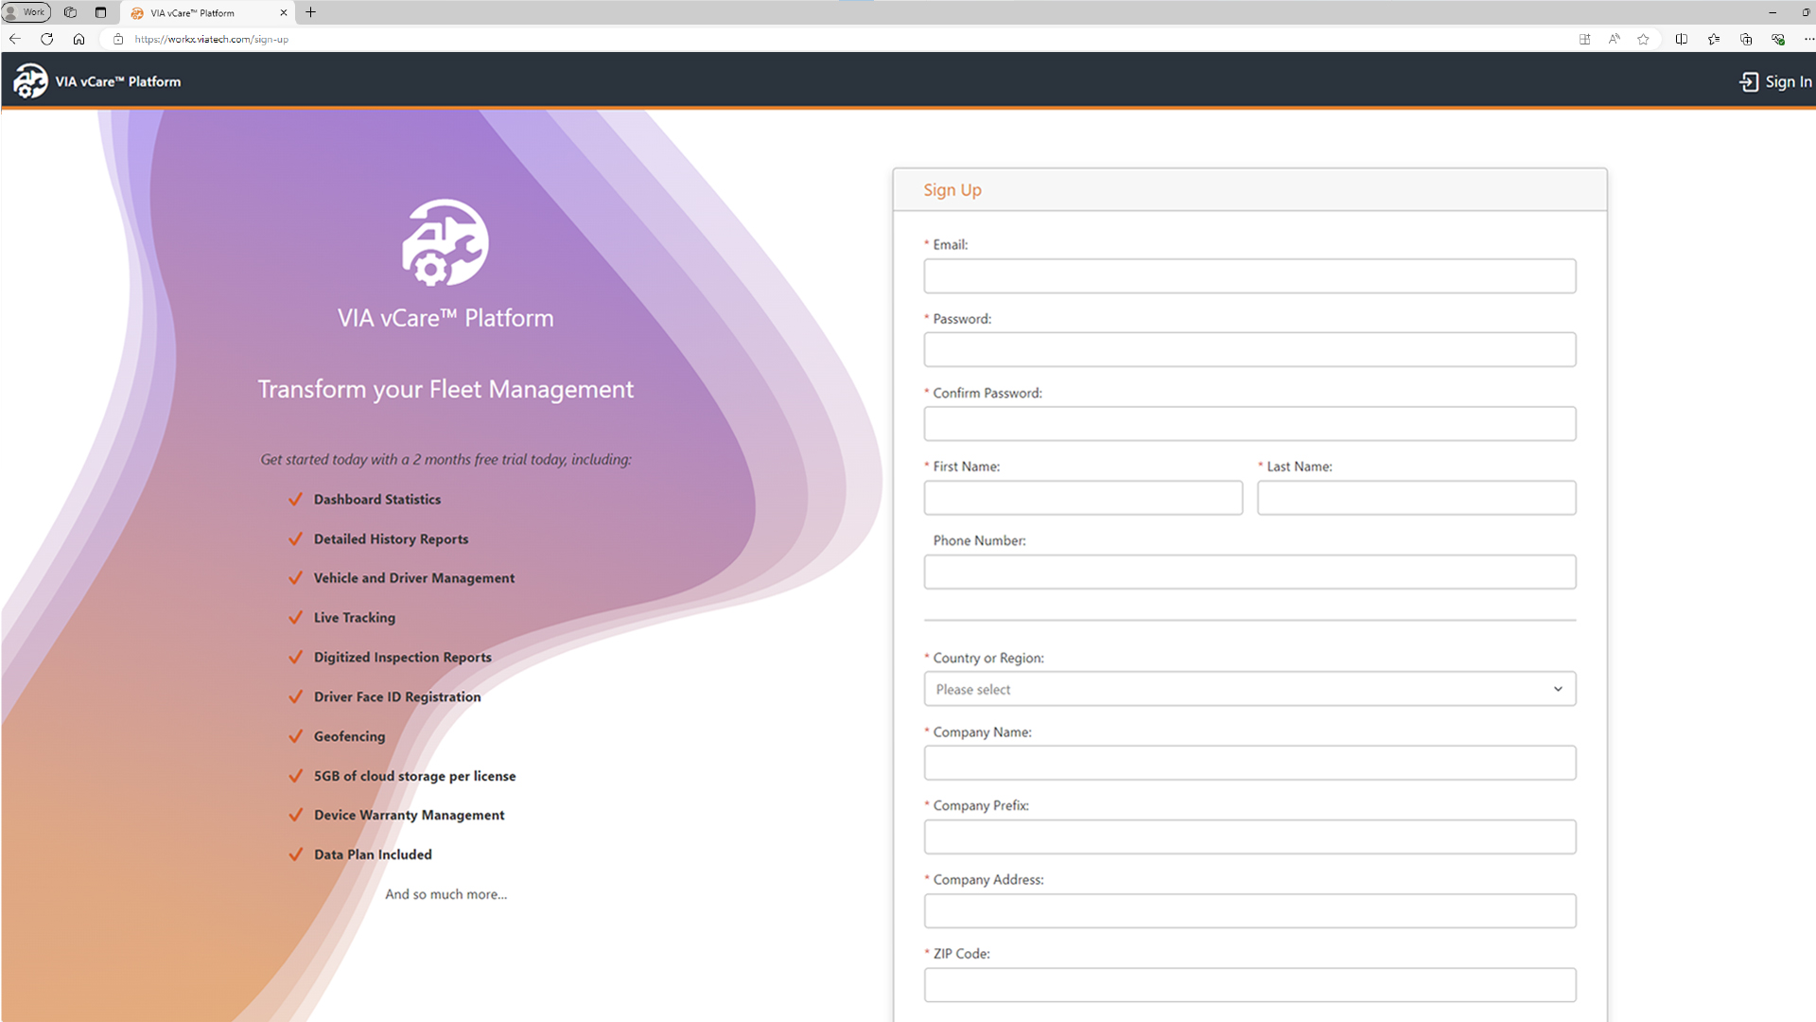View site information via the lock icon

118,39
